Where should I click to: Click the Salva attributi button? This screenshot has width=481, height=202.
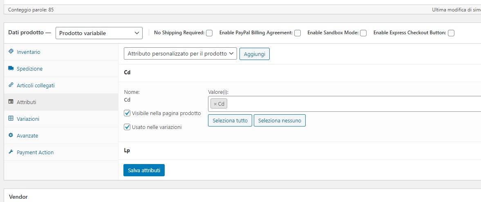point(144,170)
